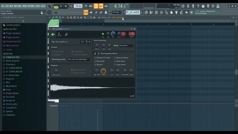The height and width of the screenshot is (134, 238).
Task: Expand Mixer presets folder
Action: 12,45
